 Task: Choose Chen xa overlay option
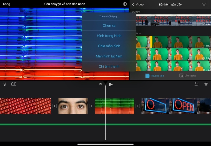[x=109, y=25]
